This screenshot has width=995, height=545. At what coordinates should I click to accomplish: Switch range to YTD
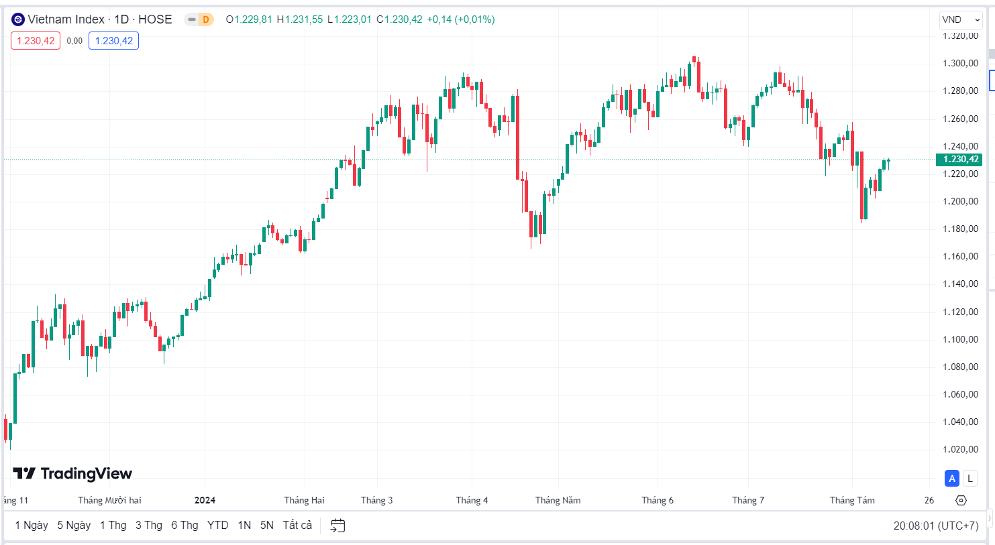click(217, 526)
